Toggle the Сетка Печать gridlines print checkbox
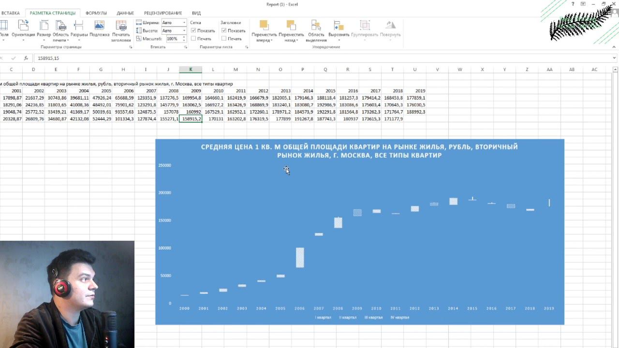Screen dimensions: 619x348 point(193,39)
